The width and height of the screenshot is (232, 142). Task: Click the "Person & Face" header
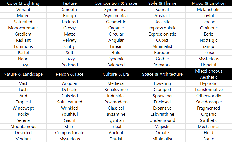coord(70,74)
